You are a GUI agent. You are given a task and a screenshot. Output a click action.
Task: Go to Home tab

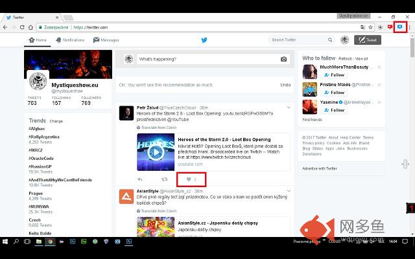[38, 40]
